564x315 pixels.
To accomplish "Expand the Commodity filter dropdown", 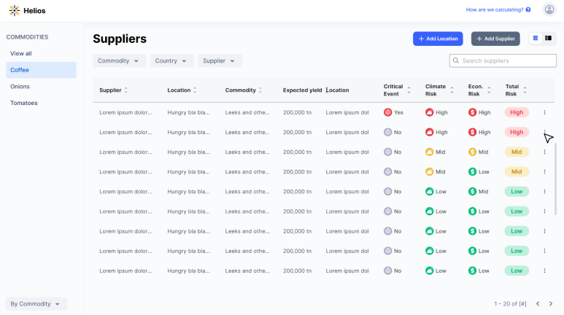I will coord(119,61).
